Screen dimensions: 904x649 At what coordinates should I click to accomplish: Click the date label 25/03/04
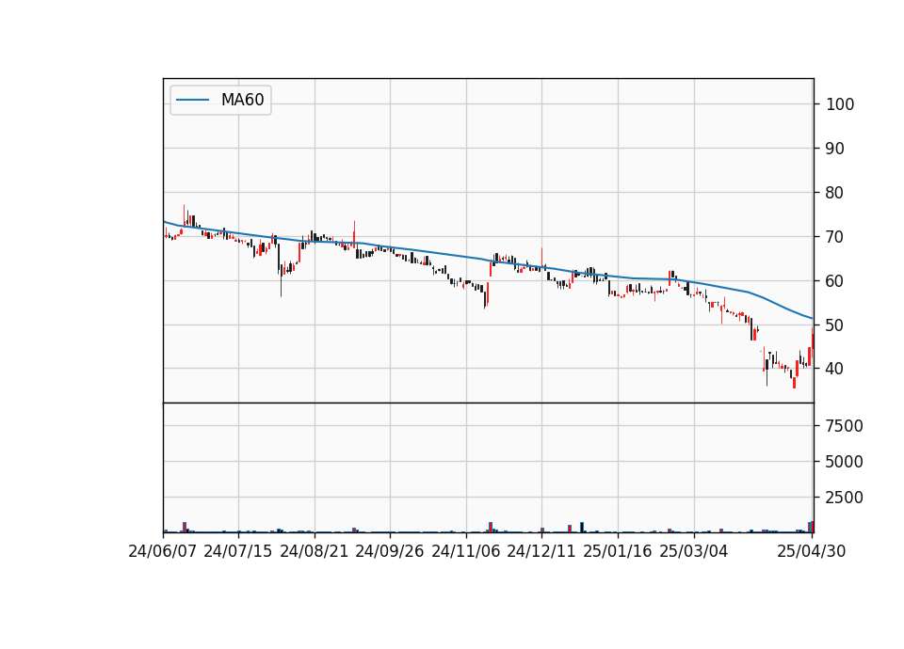click(694, 551)
